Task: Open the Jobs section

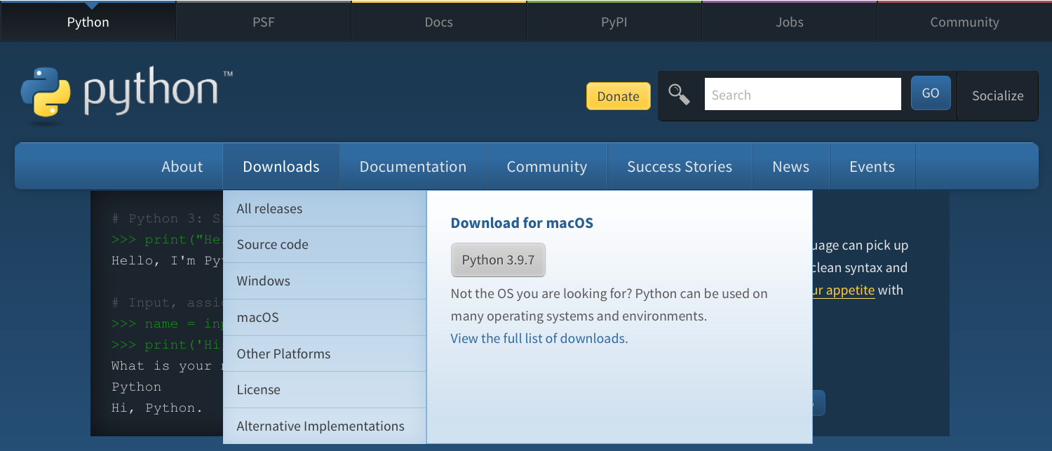Action: [789, 22]
